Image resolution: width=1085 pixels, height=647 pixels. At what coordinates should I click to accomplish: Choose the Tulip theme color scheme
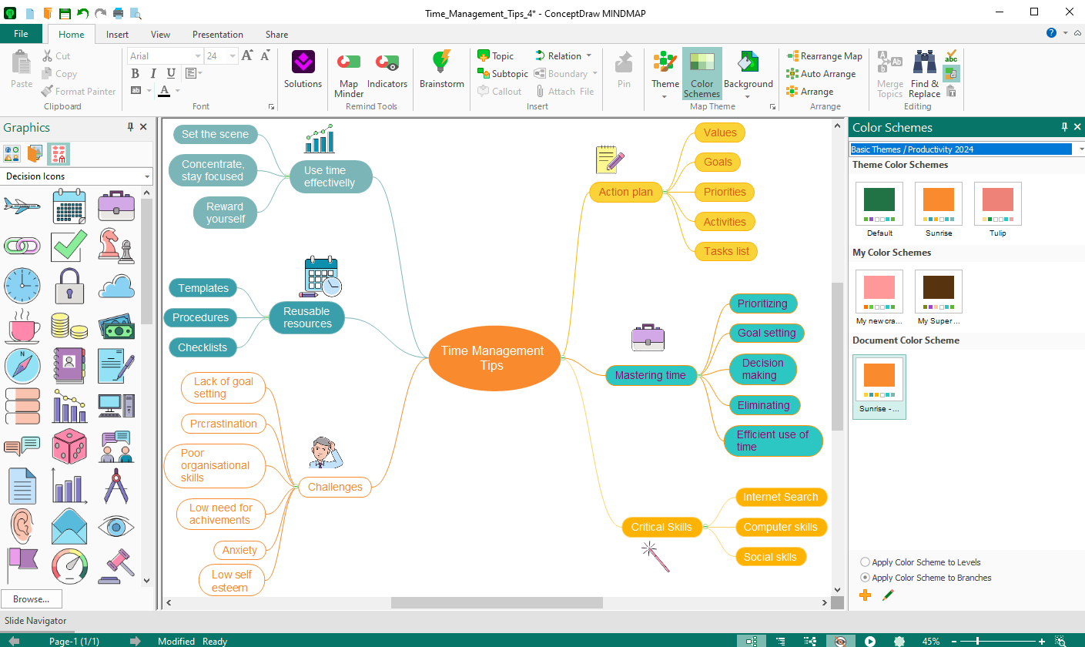(998, 210)
